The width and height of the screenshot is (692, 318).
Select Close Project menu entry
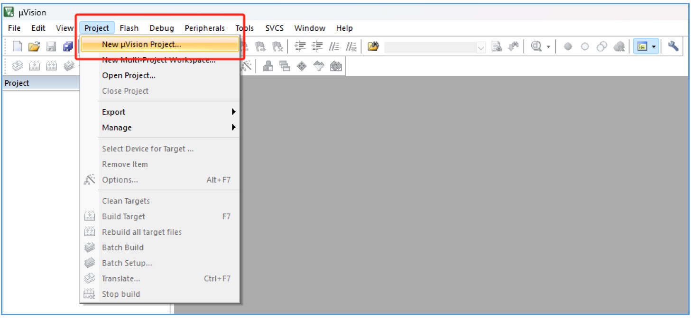pos(159,91)
